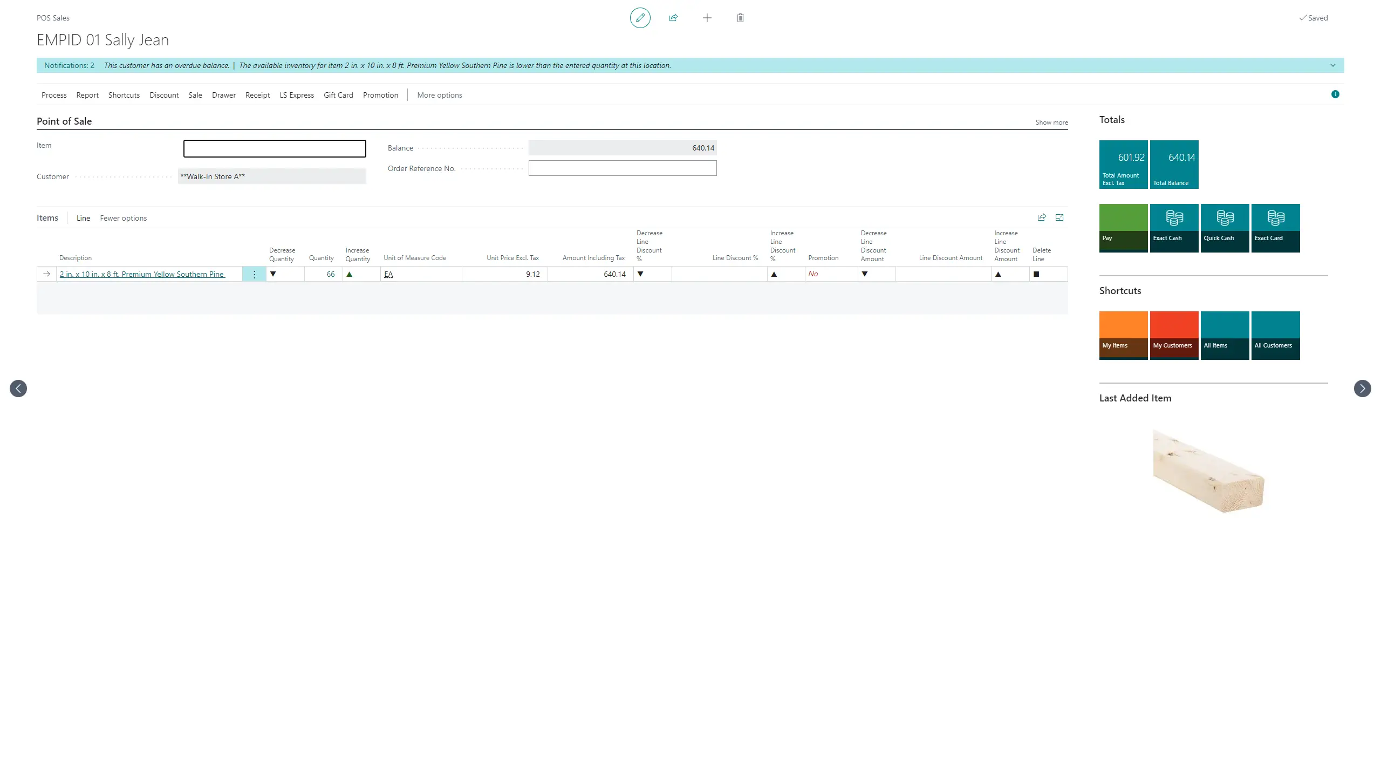
Task: Click the Exact Cash tile
Action: coord(1174,228)
